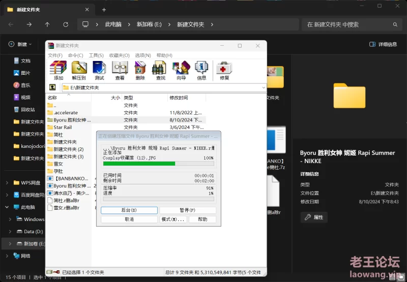Toggle the Details (详细信息) pane button

point(383,44)
